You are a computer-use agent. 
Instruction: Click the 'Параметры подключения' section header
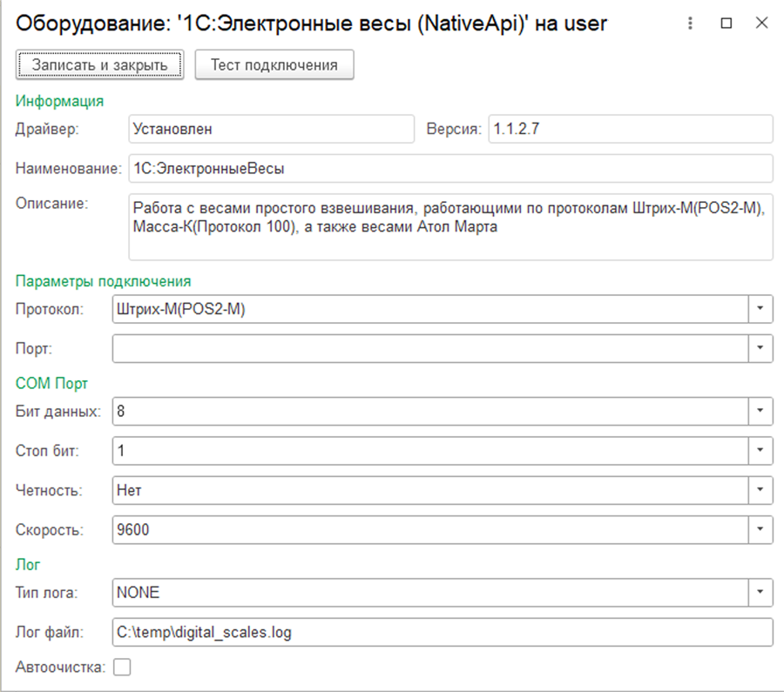(103, 281)
